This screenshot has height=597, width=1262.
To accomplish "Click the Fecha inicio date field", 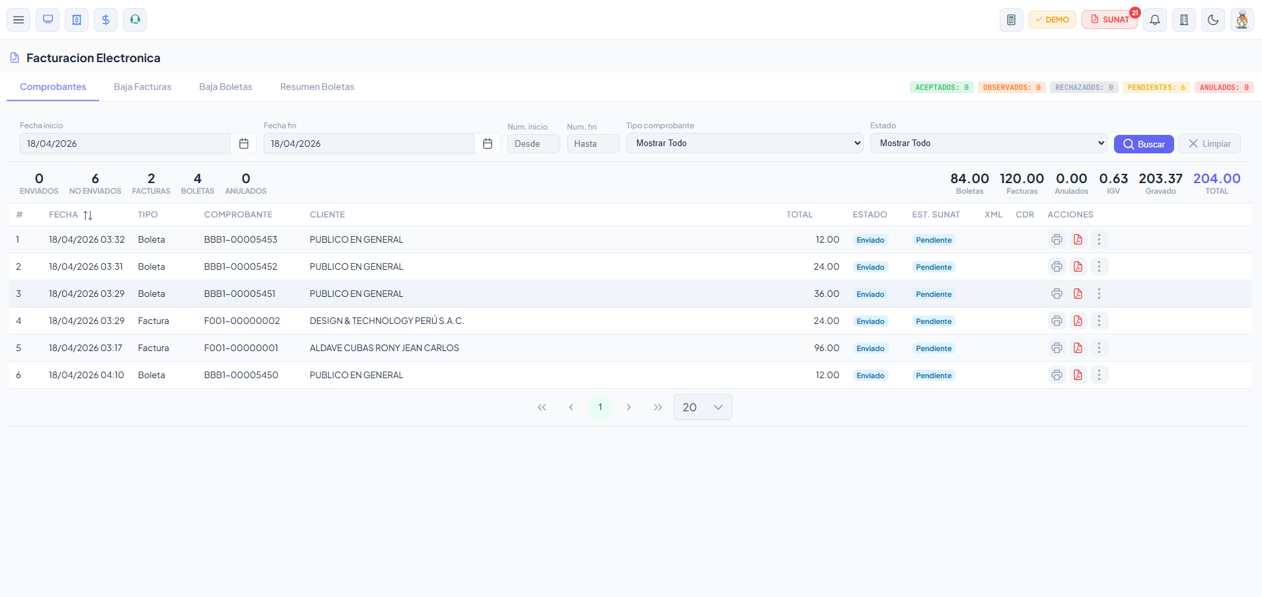I will [x=125, y=143].
